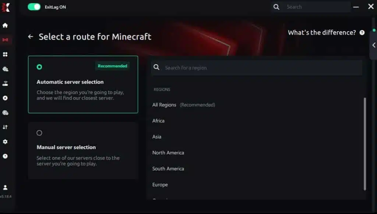377x214 pixels.
Task: Open the apps grid sidebar icon
Action: (5, 54)
